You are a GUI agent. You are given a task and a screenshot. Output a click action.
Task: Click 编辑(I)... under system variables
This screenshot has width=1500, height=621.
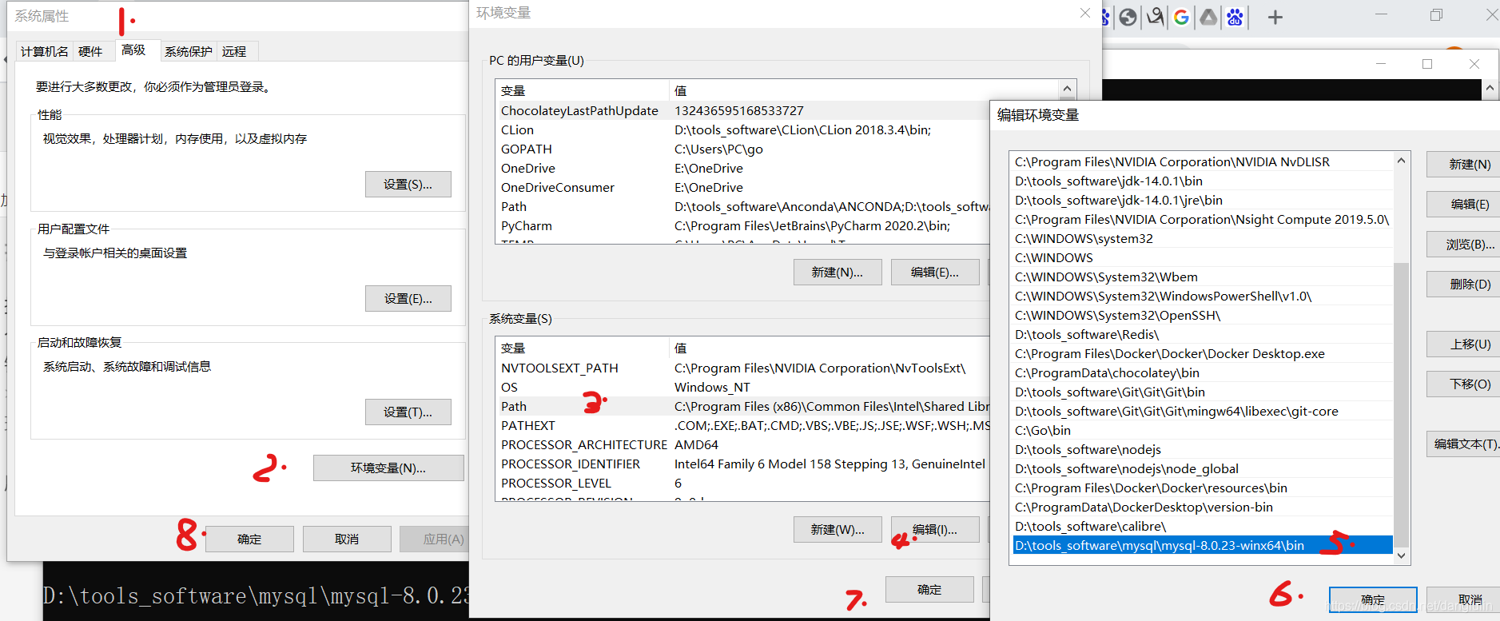[x=935, y=529]
